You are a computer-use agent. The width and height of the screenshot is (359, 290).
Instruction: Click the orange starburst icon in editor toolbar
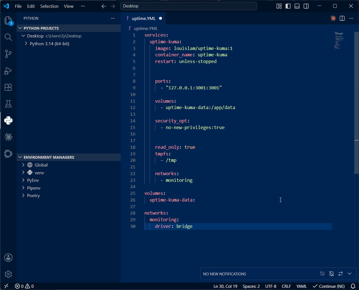pos(333,18)
